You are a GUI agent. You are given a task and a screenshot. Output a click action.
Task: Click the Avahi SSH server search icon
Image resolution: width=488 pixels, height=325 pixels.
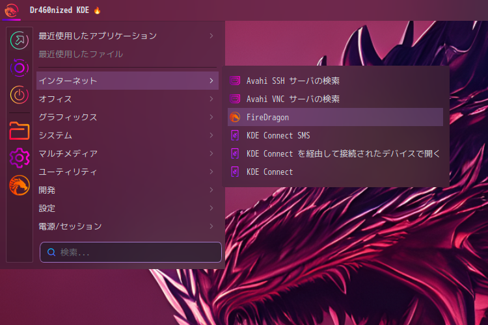pos(235,81)
